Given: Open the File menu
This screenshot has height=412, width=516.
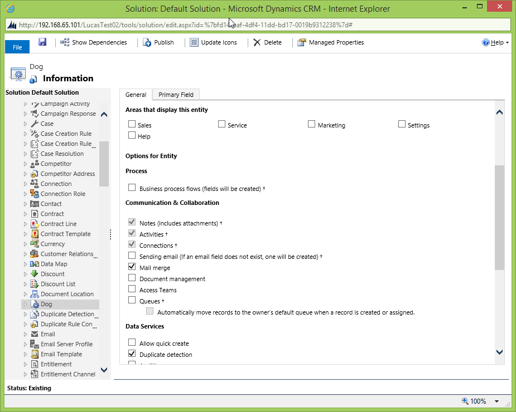Looking at the screenshot, I should (17, 47).
